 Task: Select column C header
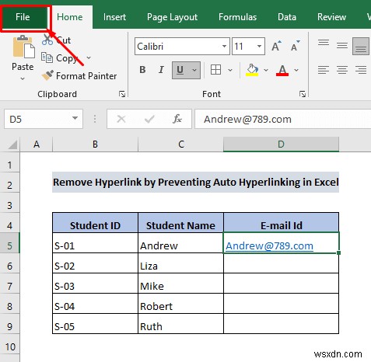pos(181,144)
